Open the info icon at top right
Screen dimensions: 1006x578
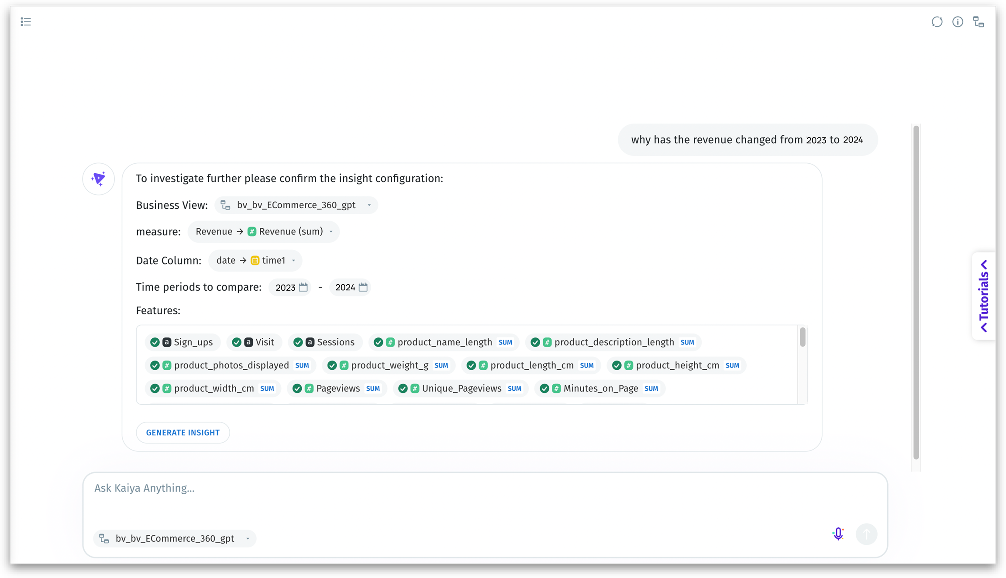[958, 22]
